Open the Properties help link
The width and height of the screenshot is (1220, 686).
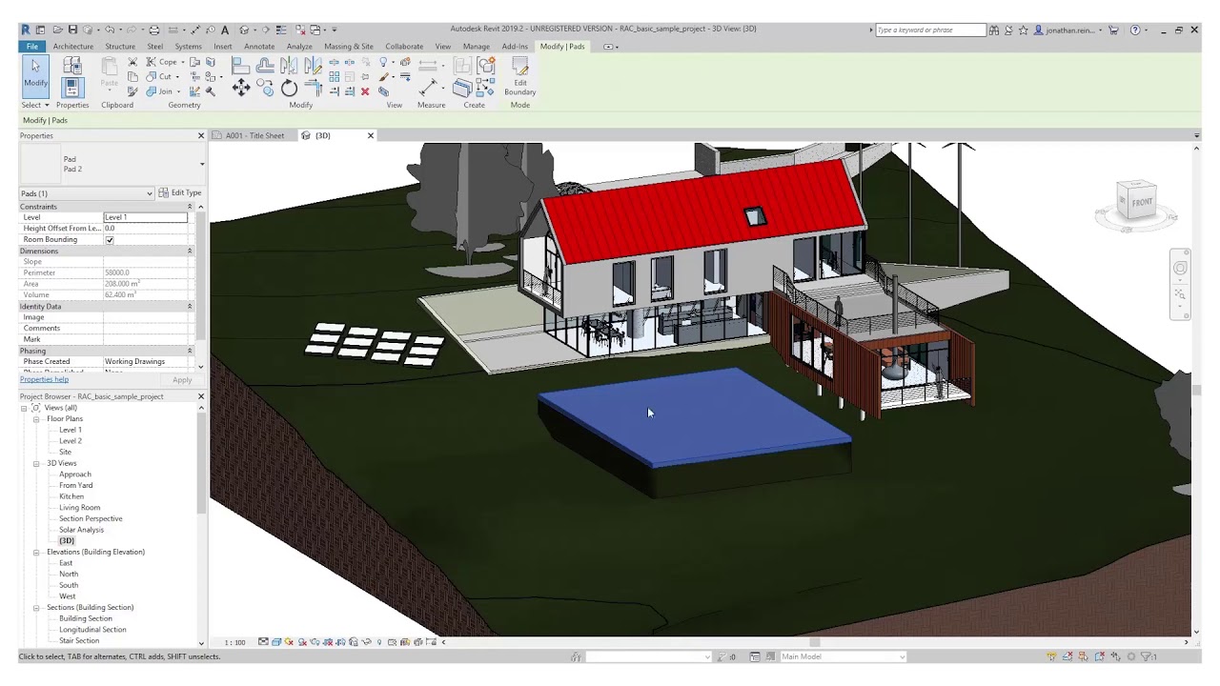coord(44,379)
